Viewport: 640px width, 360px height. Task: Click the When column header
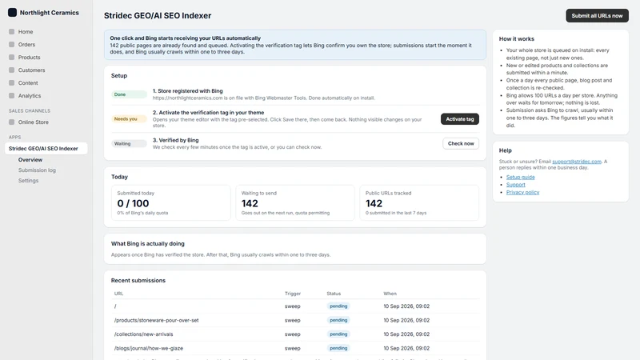[x=390, y=294]
